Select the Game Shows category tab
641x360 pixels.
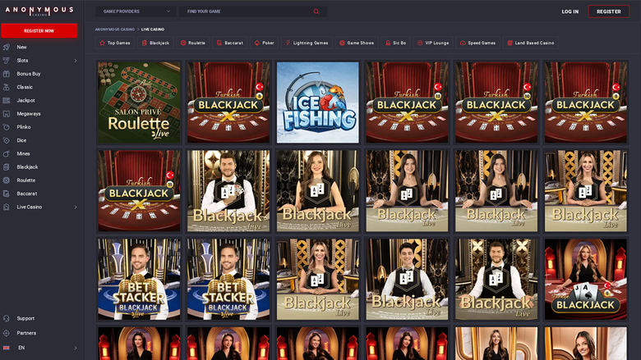click(x=357, y=43)
